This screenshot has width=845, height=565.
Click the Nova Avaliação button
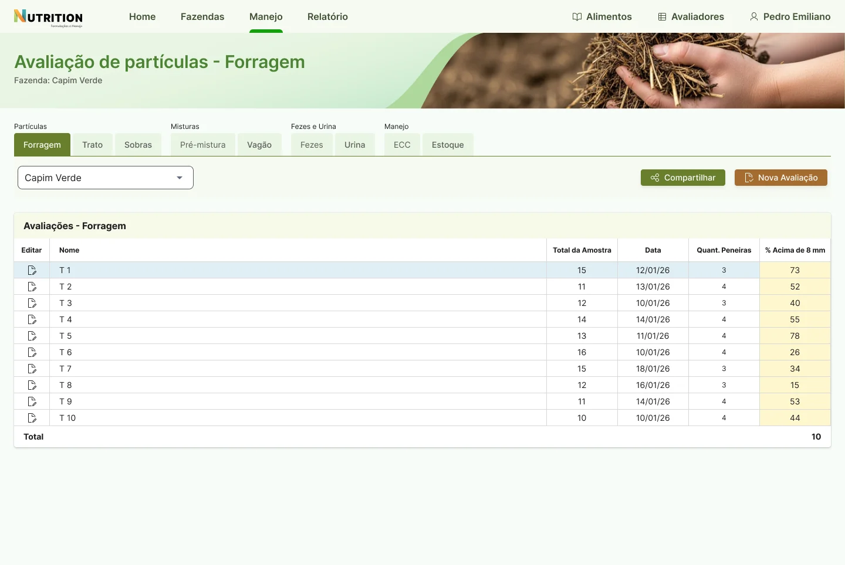point(781,178)
